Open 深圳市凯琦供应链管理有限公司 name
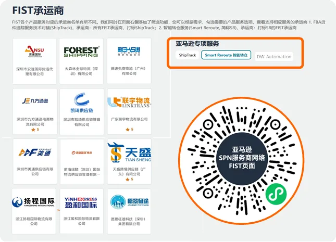Viewport: 336px width, 242px height. (x=82, y=122)
